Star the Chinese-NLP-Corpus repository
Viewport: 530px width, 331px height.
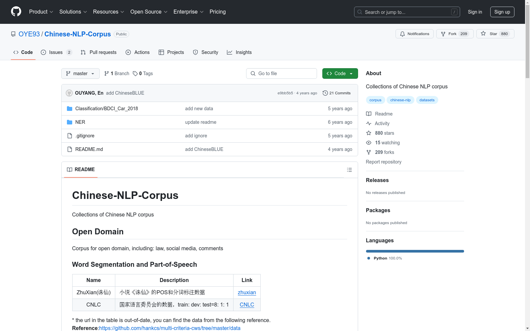(495, 34)
